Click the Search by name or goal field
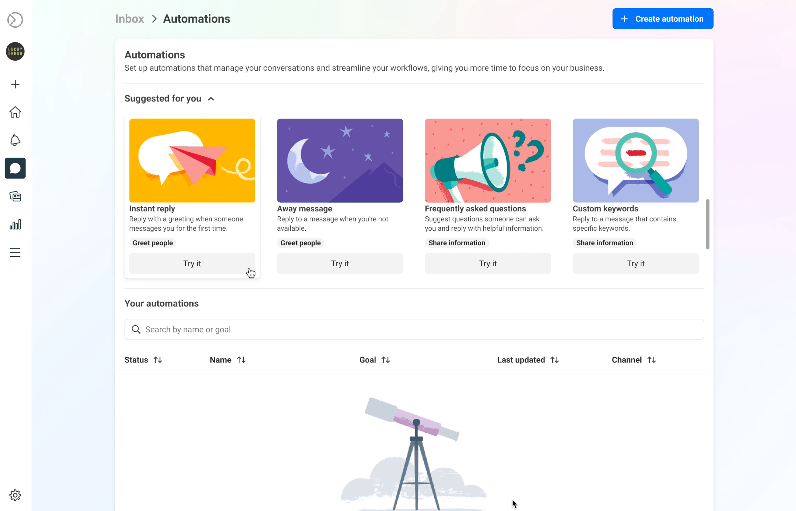The image size is (796, 511). click(414, 330)
